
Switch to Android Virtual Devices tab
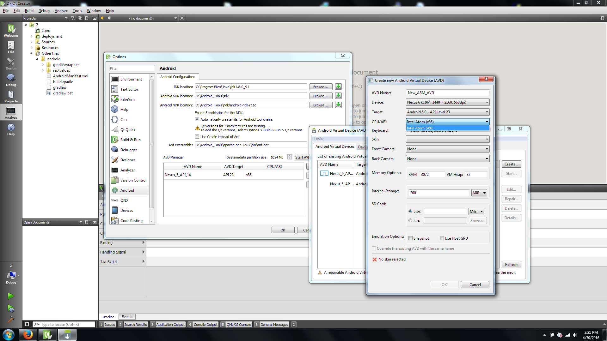click(335, 147)
